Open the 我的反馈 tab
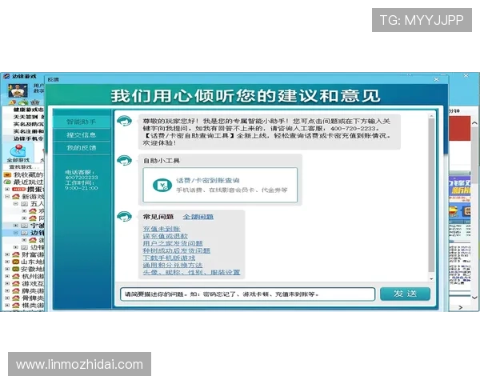 point(82,148)
